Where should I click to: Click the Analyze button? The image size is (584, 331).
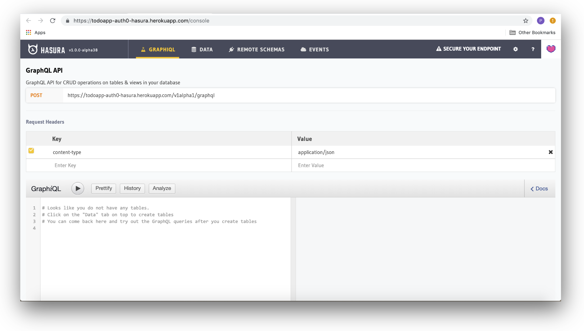point(162,188)
